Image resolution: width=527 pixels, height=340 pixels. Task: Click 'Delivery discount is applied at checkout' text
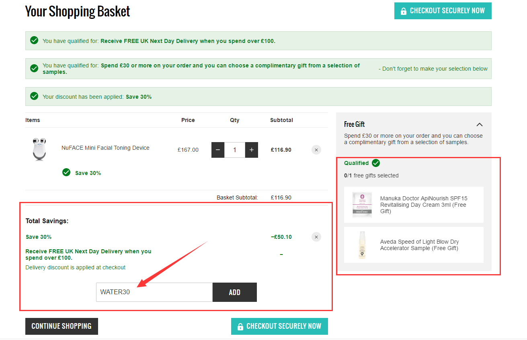(x=76, y=267)
